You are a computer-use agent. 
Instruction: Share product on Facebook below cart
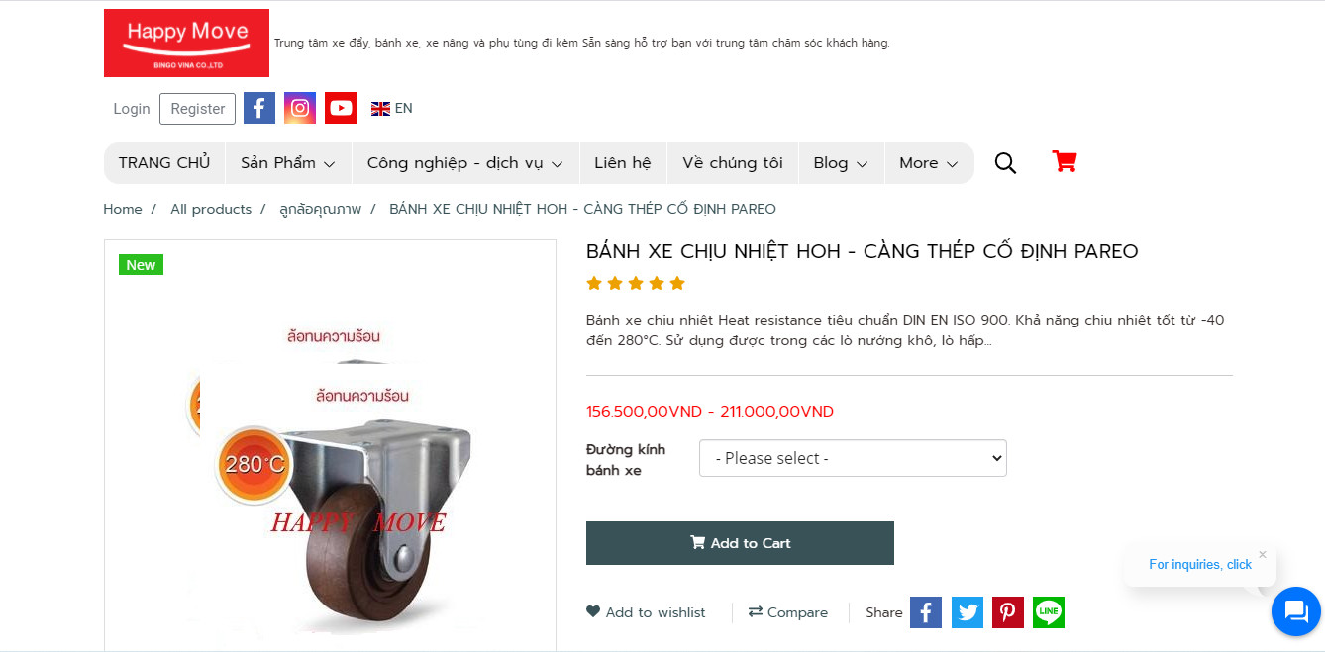tap(926, 612)
